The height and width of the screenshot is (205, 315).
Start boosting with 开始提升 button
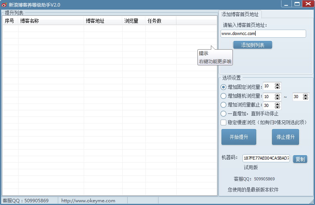(x=239, y=137)
